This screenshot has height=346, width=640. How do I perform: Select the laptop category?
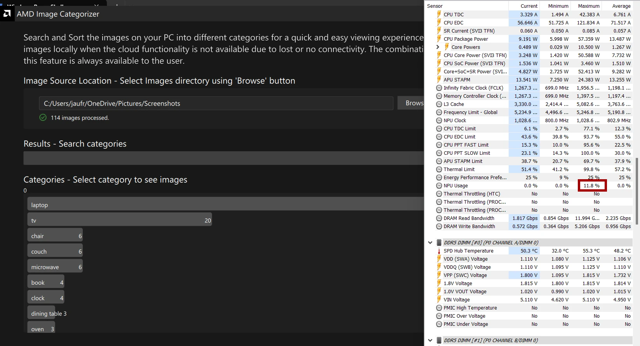tap(225, 204)
